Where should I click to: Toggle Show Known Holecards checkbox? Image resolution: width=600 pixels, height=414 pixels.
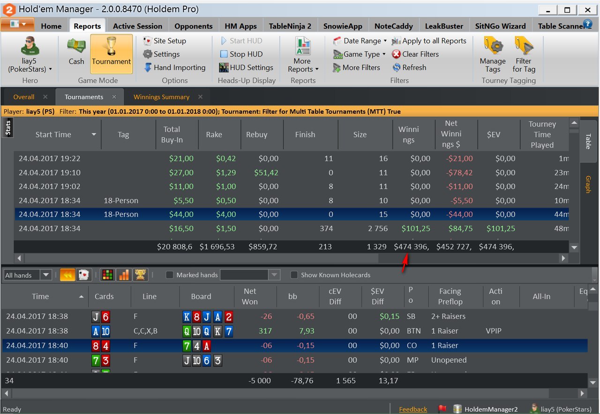[x=294, y=275]
